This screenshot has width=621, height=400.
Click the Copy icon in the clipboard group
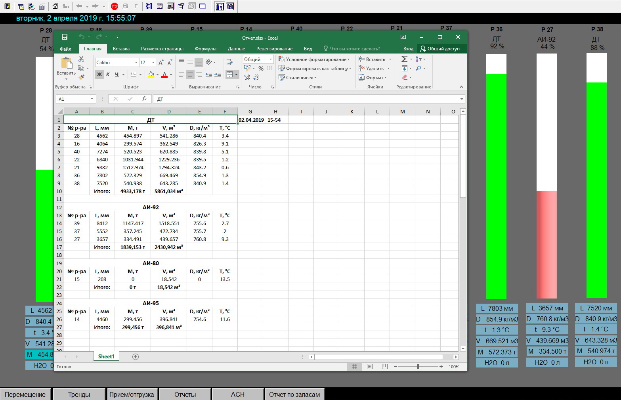tap(81, 68)
